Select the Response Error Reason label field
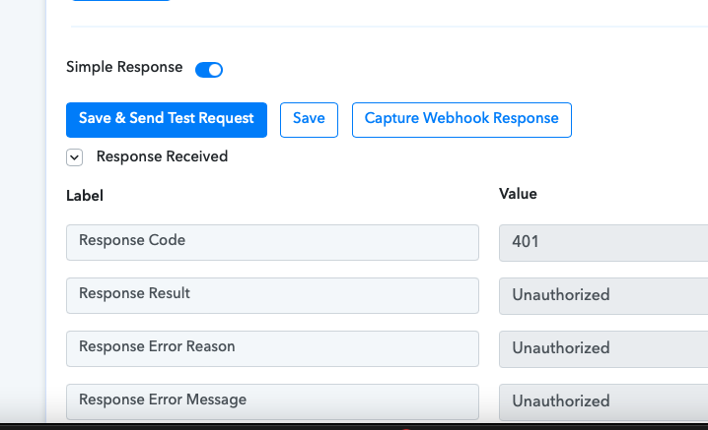 click(272, 349)
